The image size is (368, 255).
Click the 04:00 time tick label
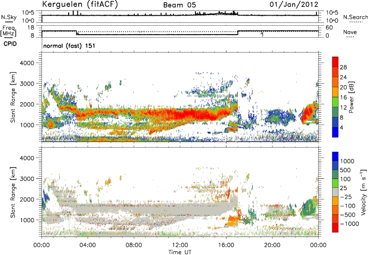87,245
